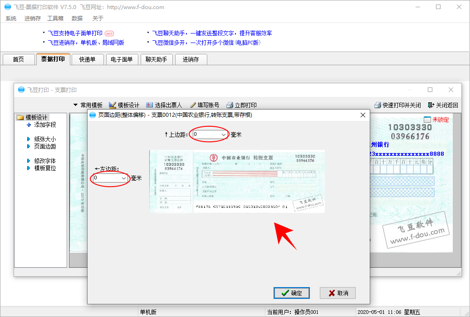Click the plus icon beside 添加字段

pos(29,125)
